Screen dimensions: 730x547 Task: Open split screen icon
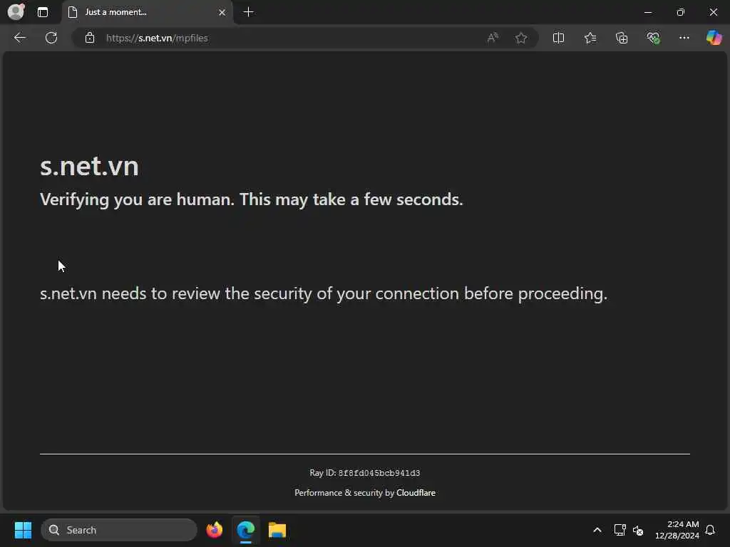tap(558, 38)
